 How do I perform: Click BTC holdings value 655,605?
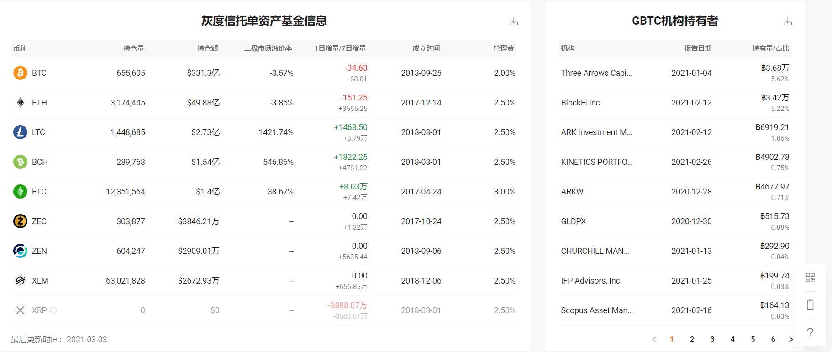[x=131, y=73]
